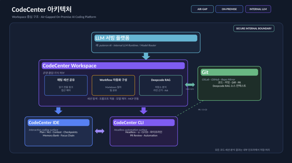Select the Deepcode RAG card
Screen dimensions: 292x163
click(161, 85)
